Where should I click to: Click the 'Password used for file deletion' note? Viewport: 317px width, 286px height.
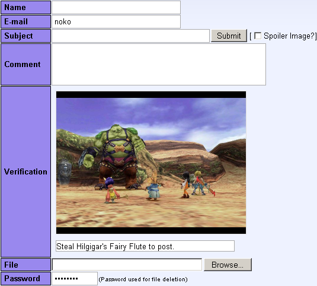tap(143, 279)
